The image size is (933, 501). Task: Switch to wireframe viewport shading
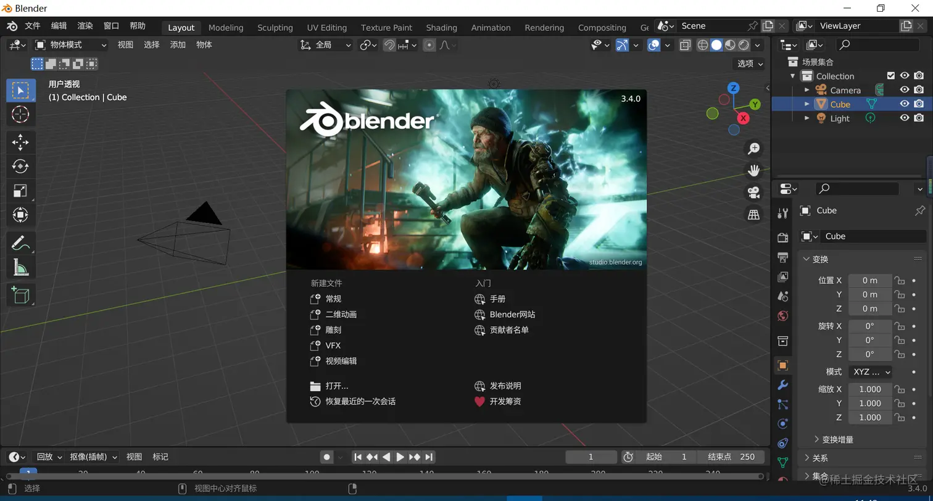[x=703, y=45]
